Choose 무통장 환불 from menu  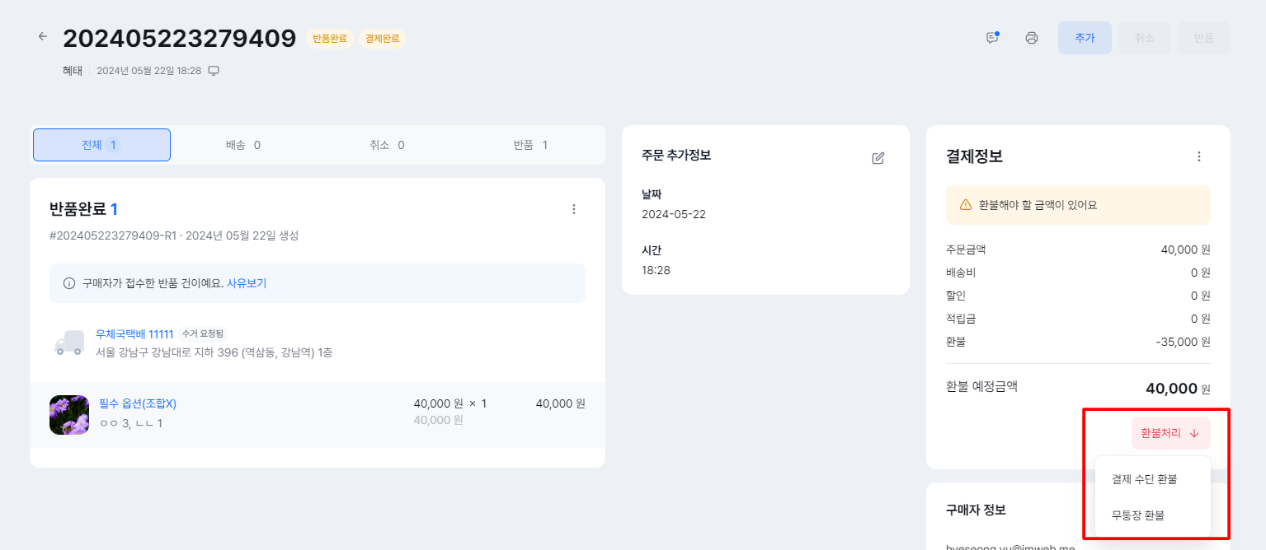click(1137, 515)
